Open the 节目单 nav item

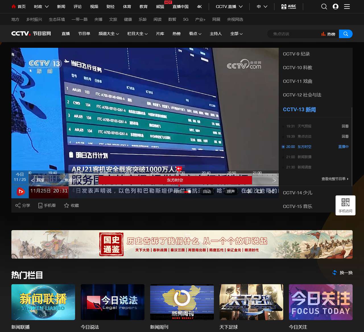[x=84, y=34]
